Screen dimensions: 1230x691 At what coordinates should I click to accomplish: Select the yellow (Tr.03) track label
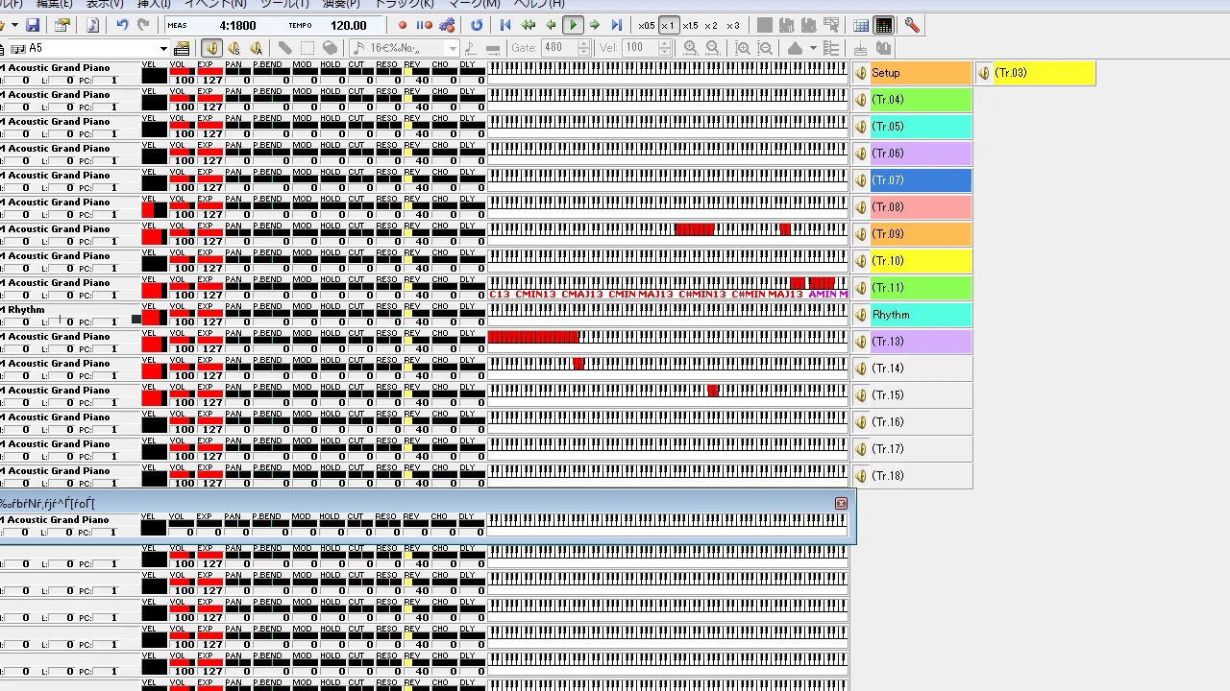[x=1044, y=73]
